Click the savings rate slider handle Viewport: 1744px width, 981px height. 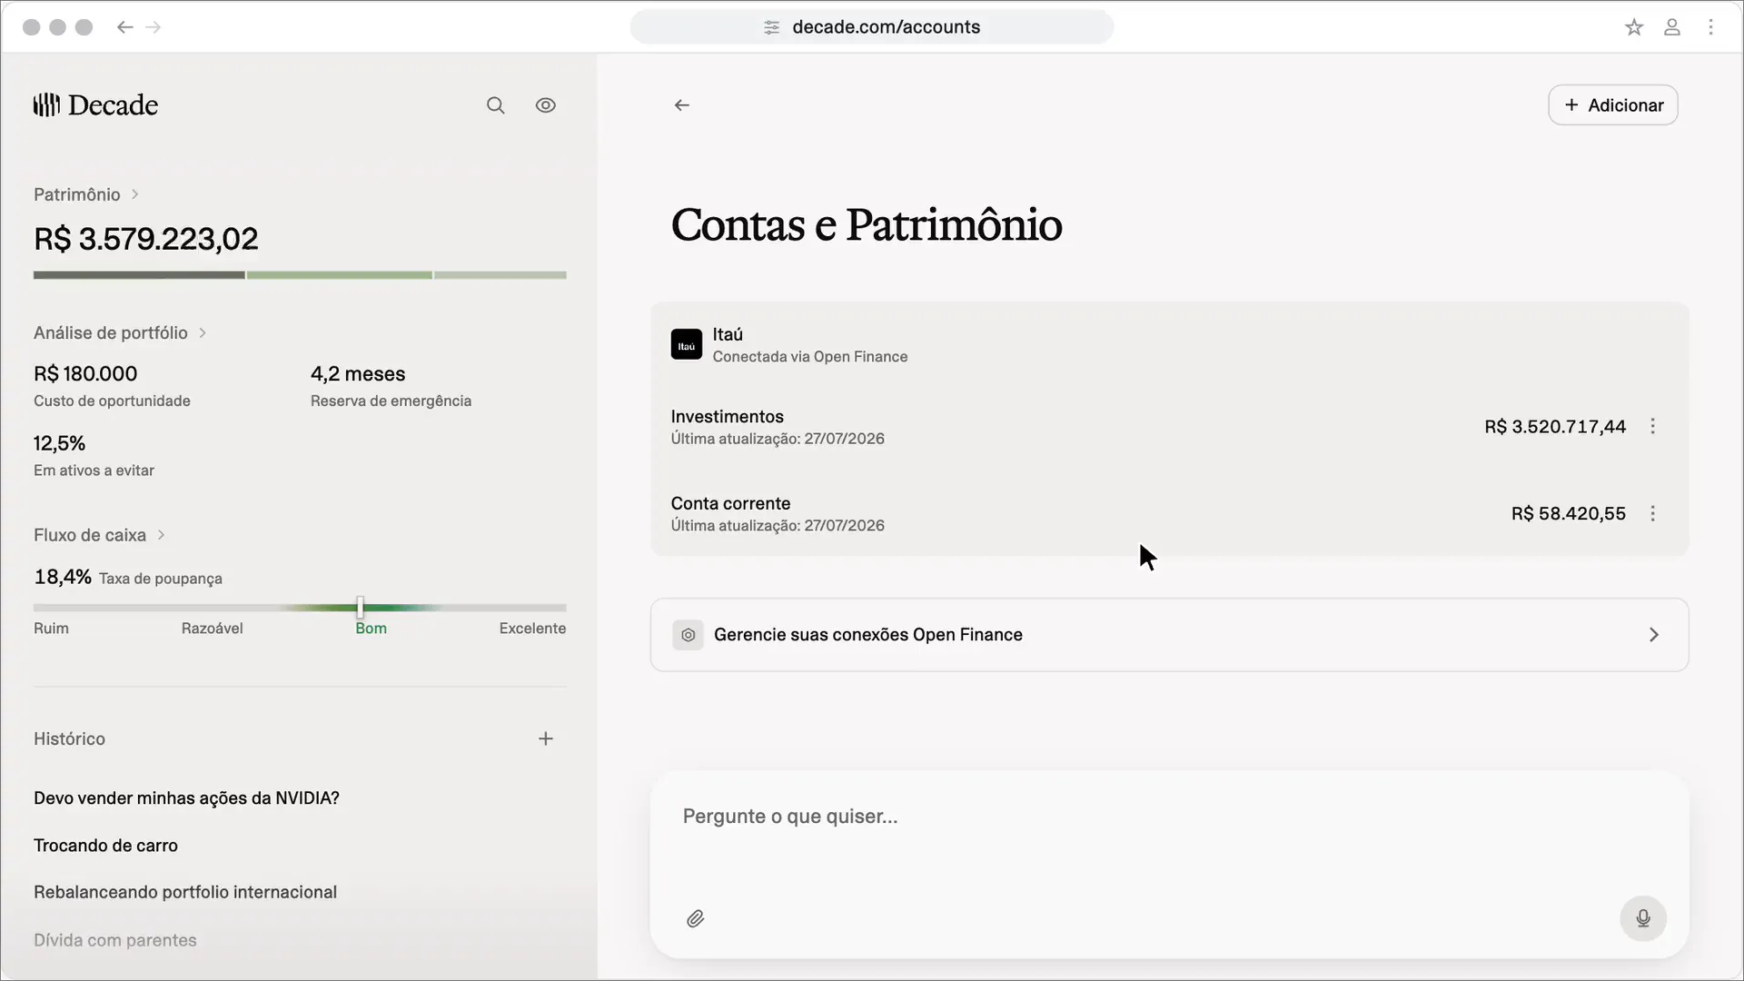tap(361, 607)
